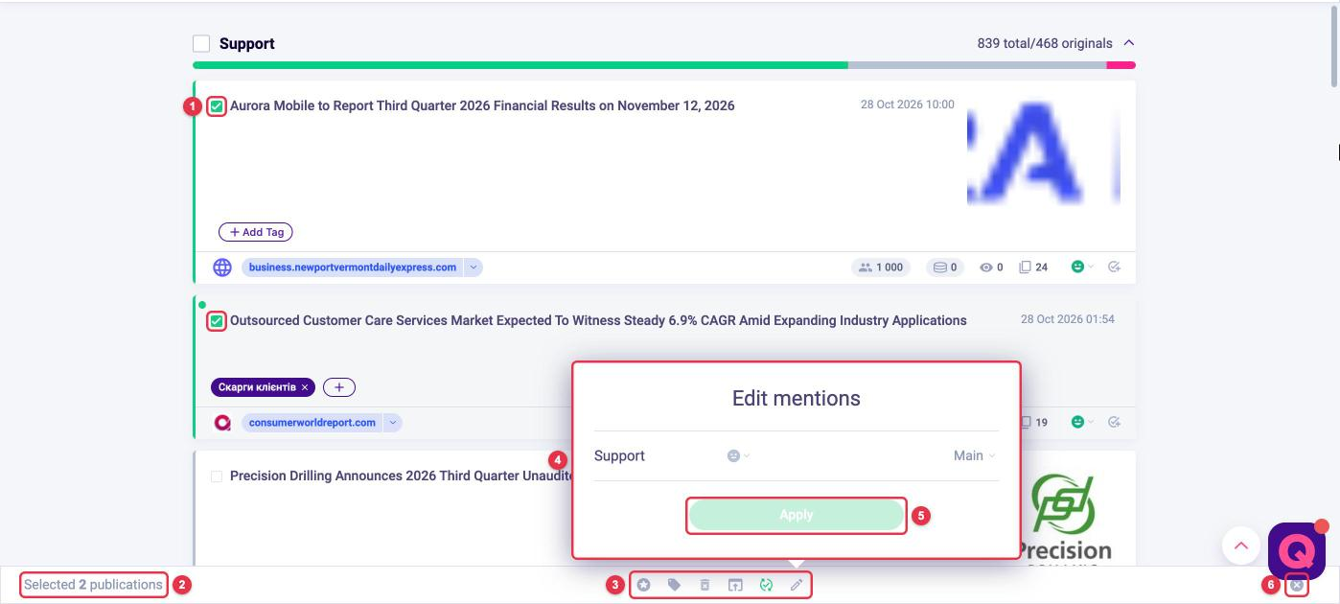
Task: Collapse the Support section with the chevron
Action: click(x=1128, y=43)
